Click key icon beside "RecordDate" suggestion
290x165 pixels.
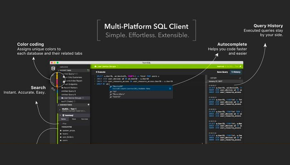pyautogui.click(x=111, y=94)
